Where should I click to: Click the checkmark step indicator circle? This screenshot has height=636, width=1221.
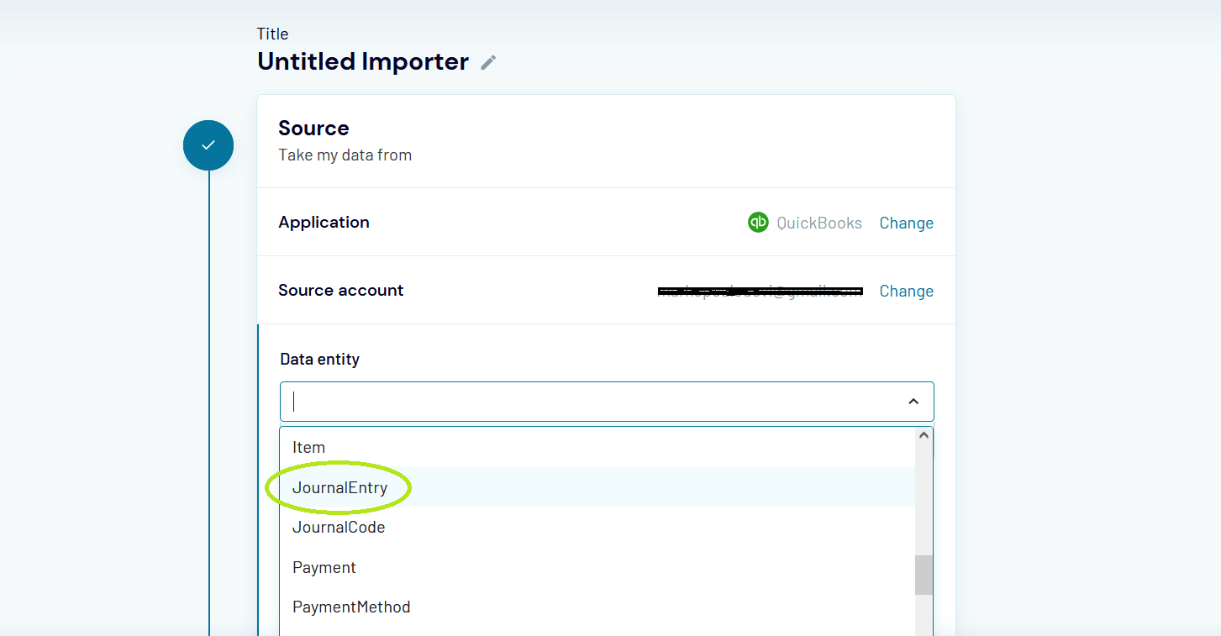pos(208,145)
